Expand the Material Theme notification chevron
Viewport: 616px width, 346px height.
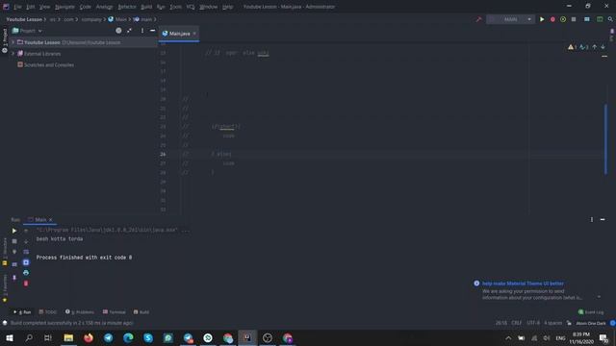coord(599,297)
